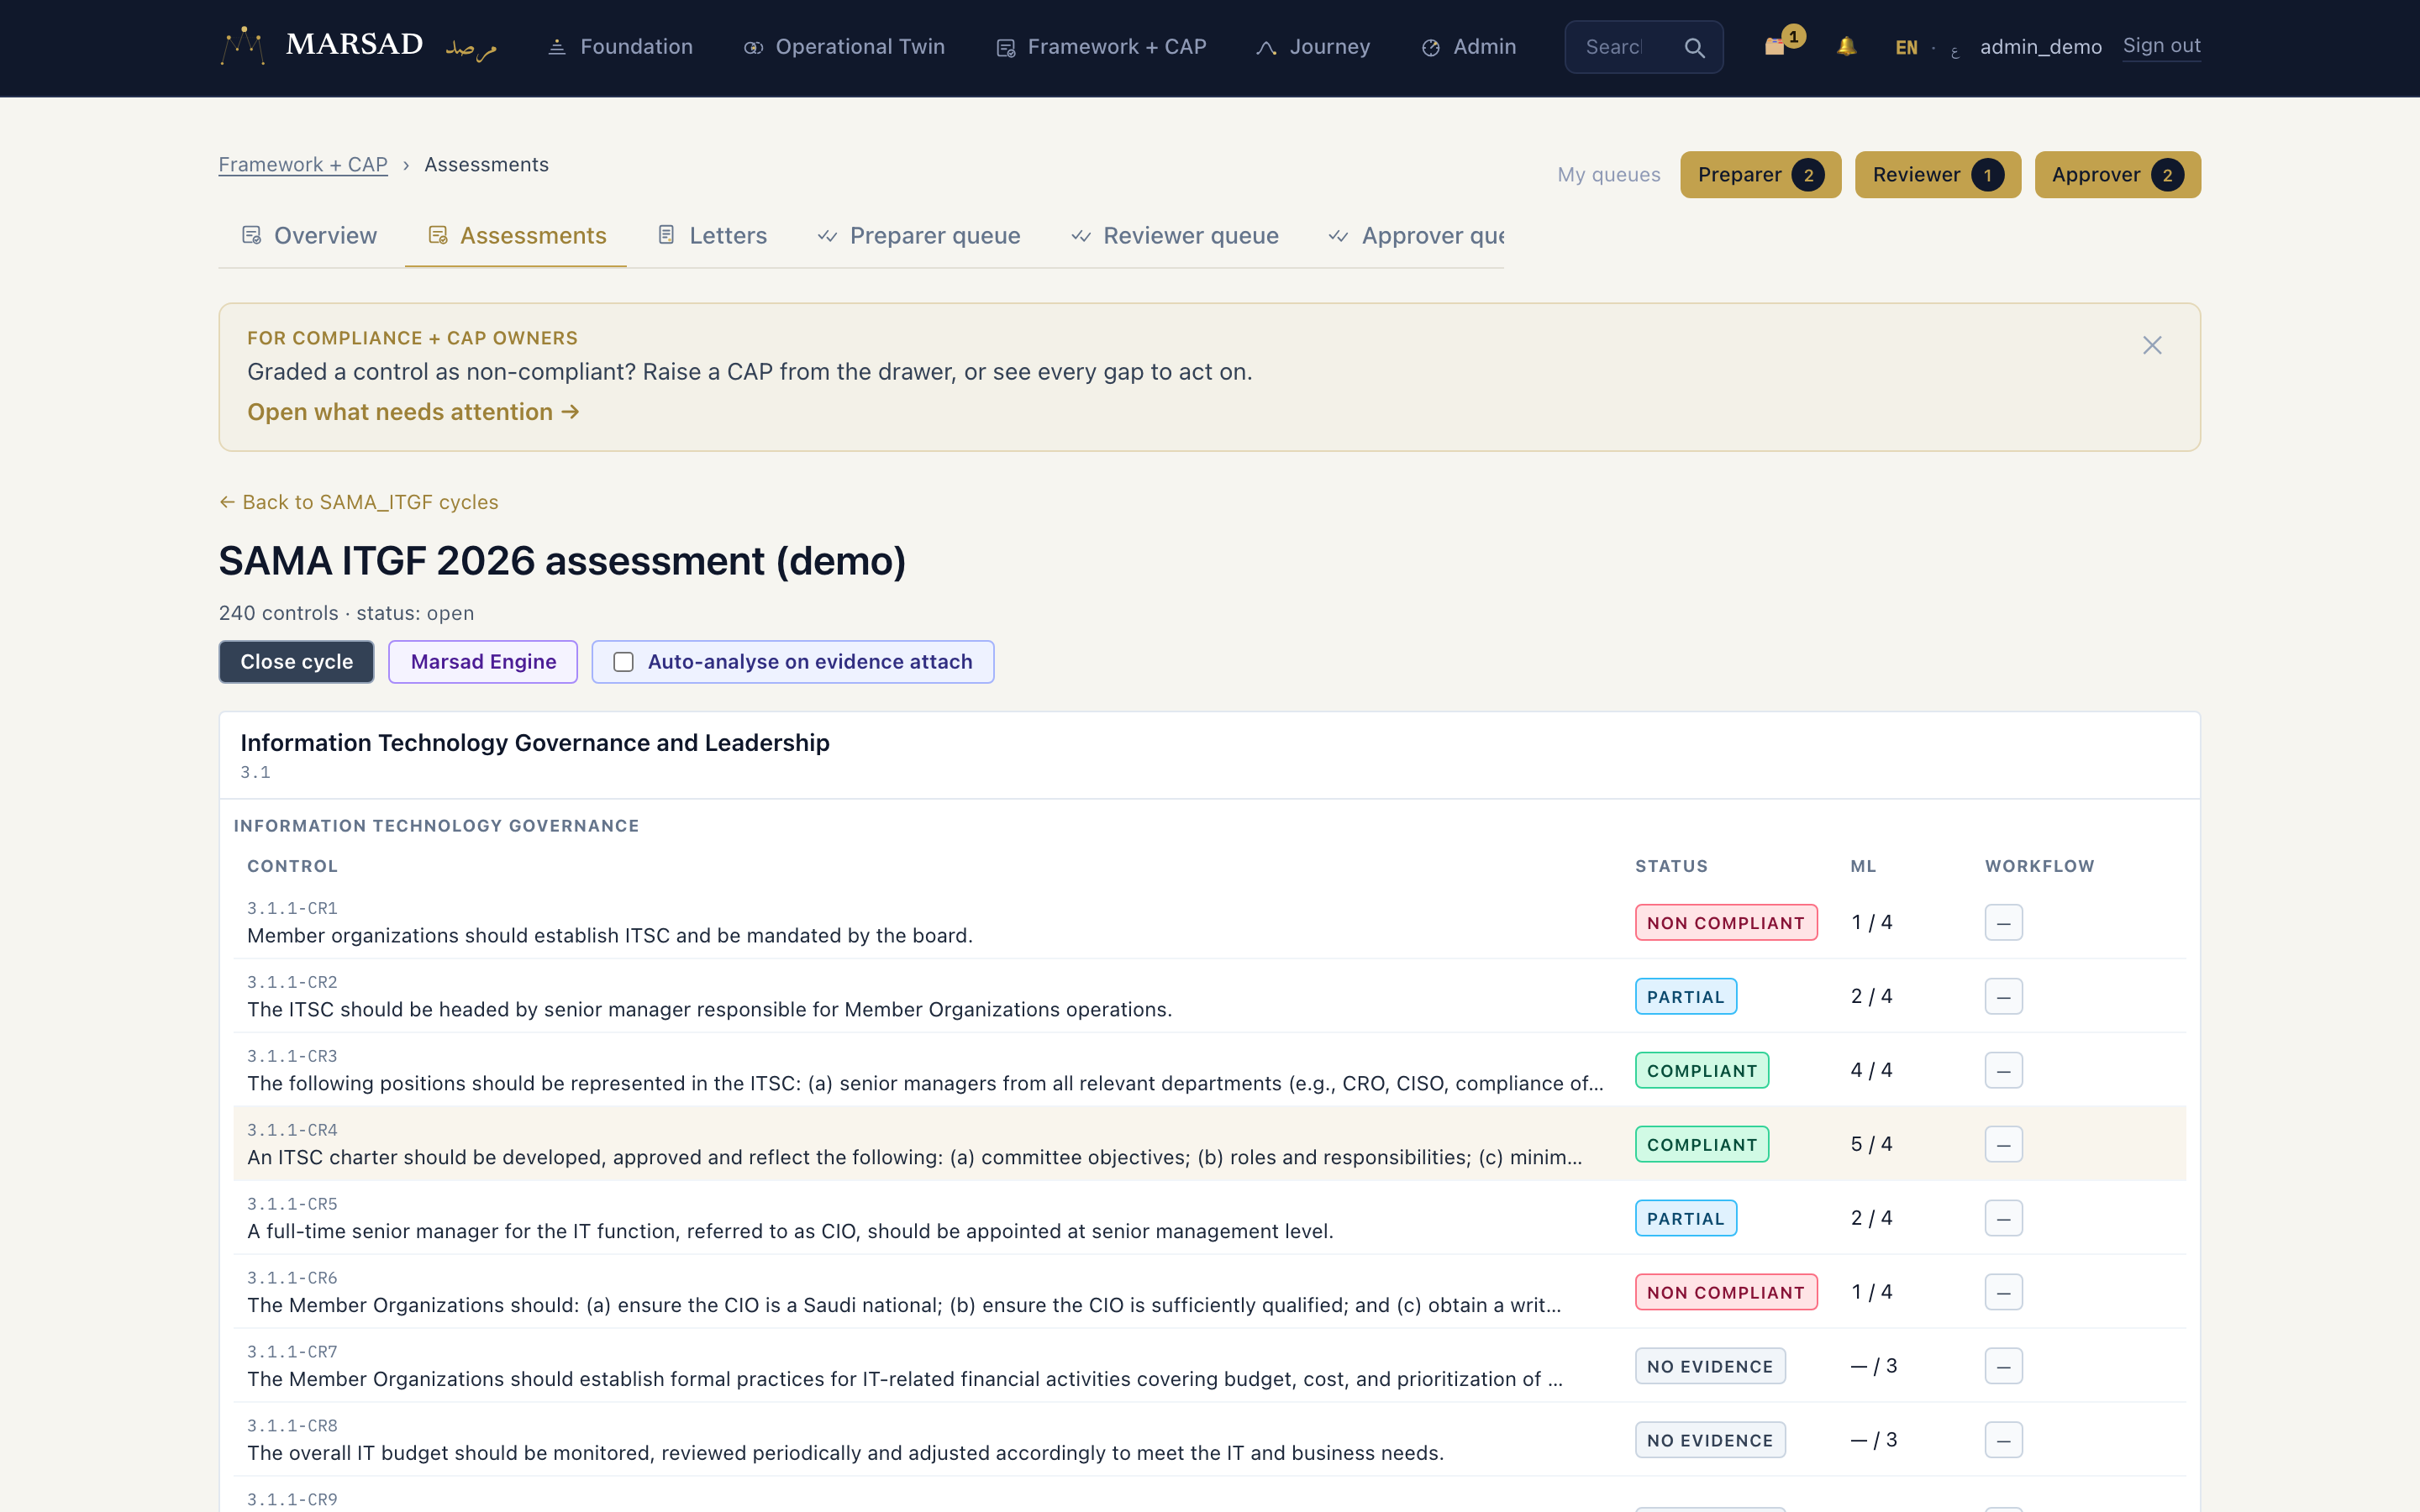The width and height of the screenshot is (2420, 1512).
Task: Open the Operational Twin menu
Action: click(x=844, y=47)
